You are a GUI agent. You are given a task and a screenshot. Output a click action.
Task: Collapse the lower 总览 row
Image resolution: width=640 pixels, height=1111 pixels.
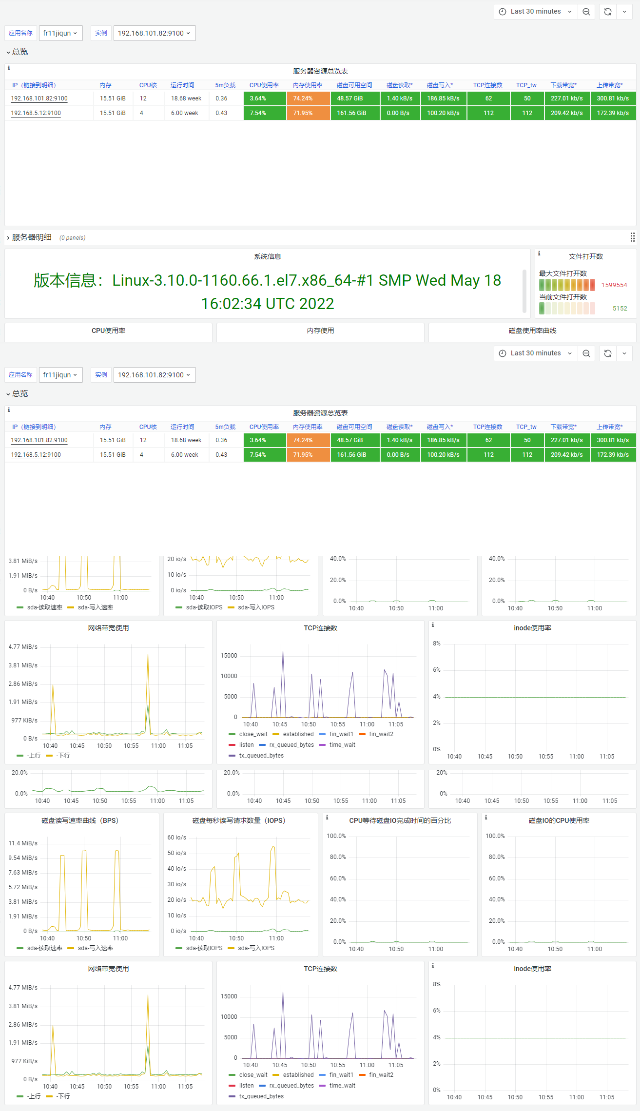click(17, 394)
